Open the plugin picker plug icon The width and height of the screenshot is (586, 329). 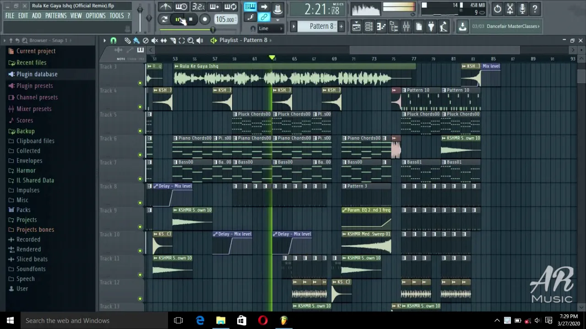point(431,27)
